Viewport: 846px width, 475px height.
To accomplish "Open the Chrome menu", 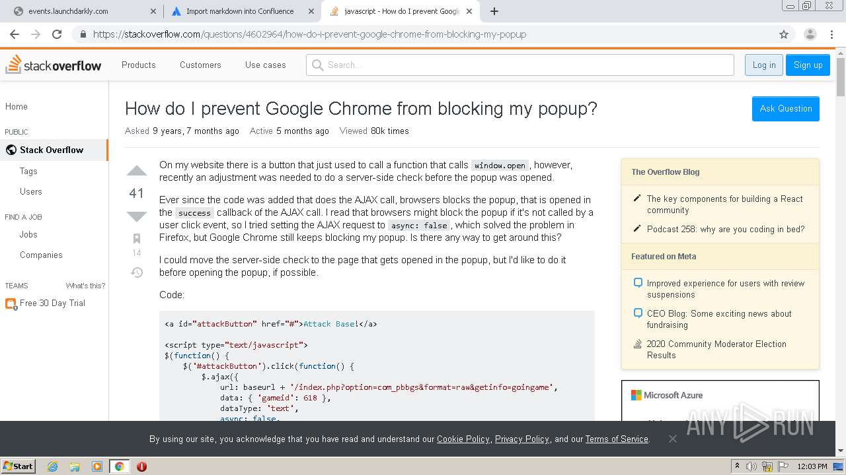I will coord(831,34).
